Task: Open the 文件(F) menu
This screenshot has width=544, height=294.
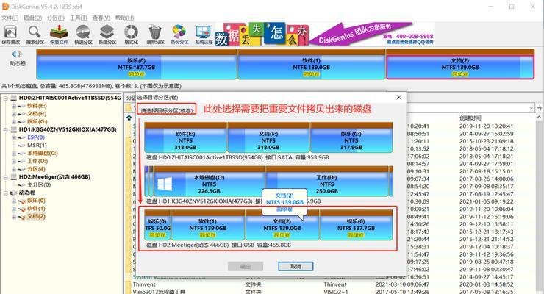Action: [10, 18]
